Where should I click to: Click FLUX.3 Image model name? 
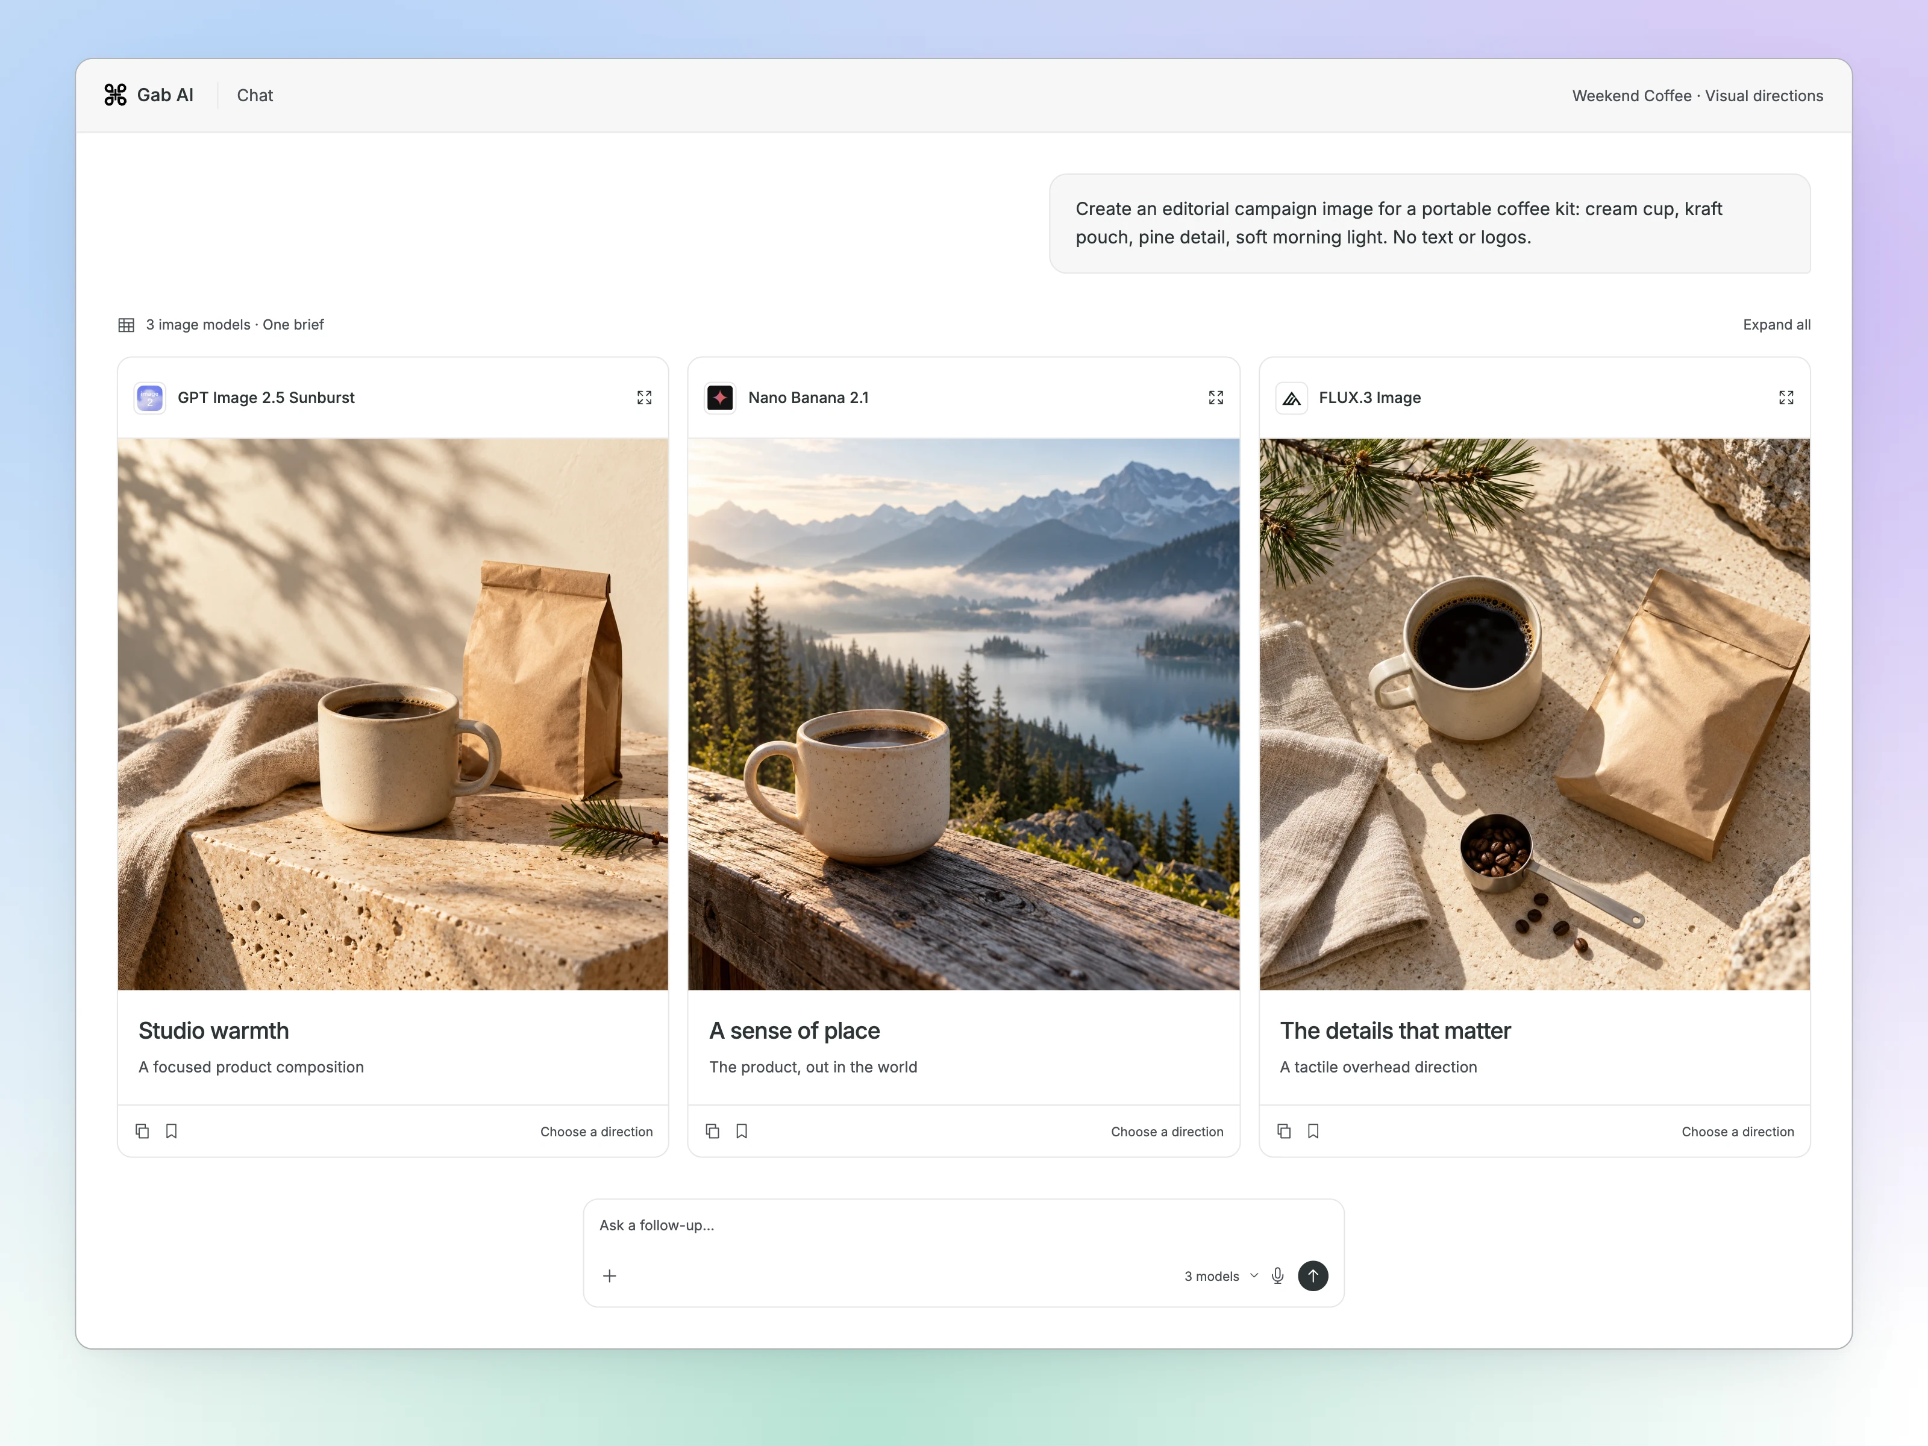(x=1369, y=398)
